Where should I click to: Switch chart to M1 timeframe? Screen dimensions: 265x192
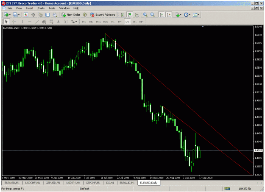[x=84, y=22]
